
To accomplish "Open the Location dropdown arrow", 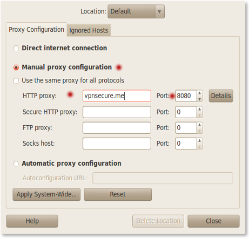I will click(159, 11).
